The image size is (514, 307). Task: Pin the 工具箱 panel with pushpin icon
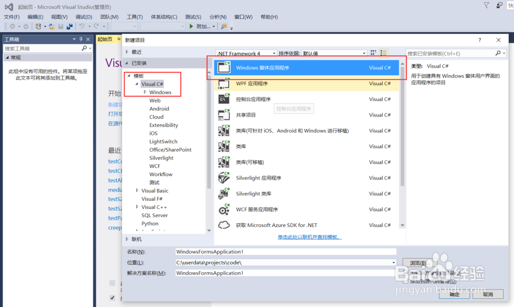pyautogui.click(x=81, y=40)
